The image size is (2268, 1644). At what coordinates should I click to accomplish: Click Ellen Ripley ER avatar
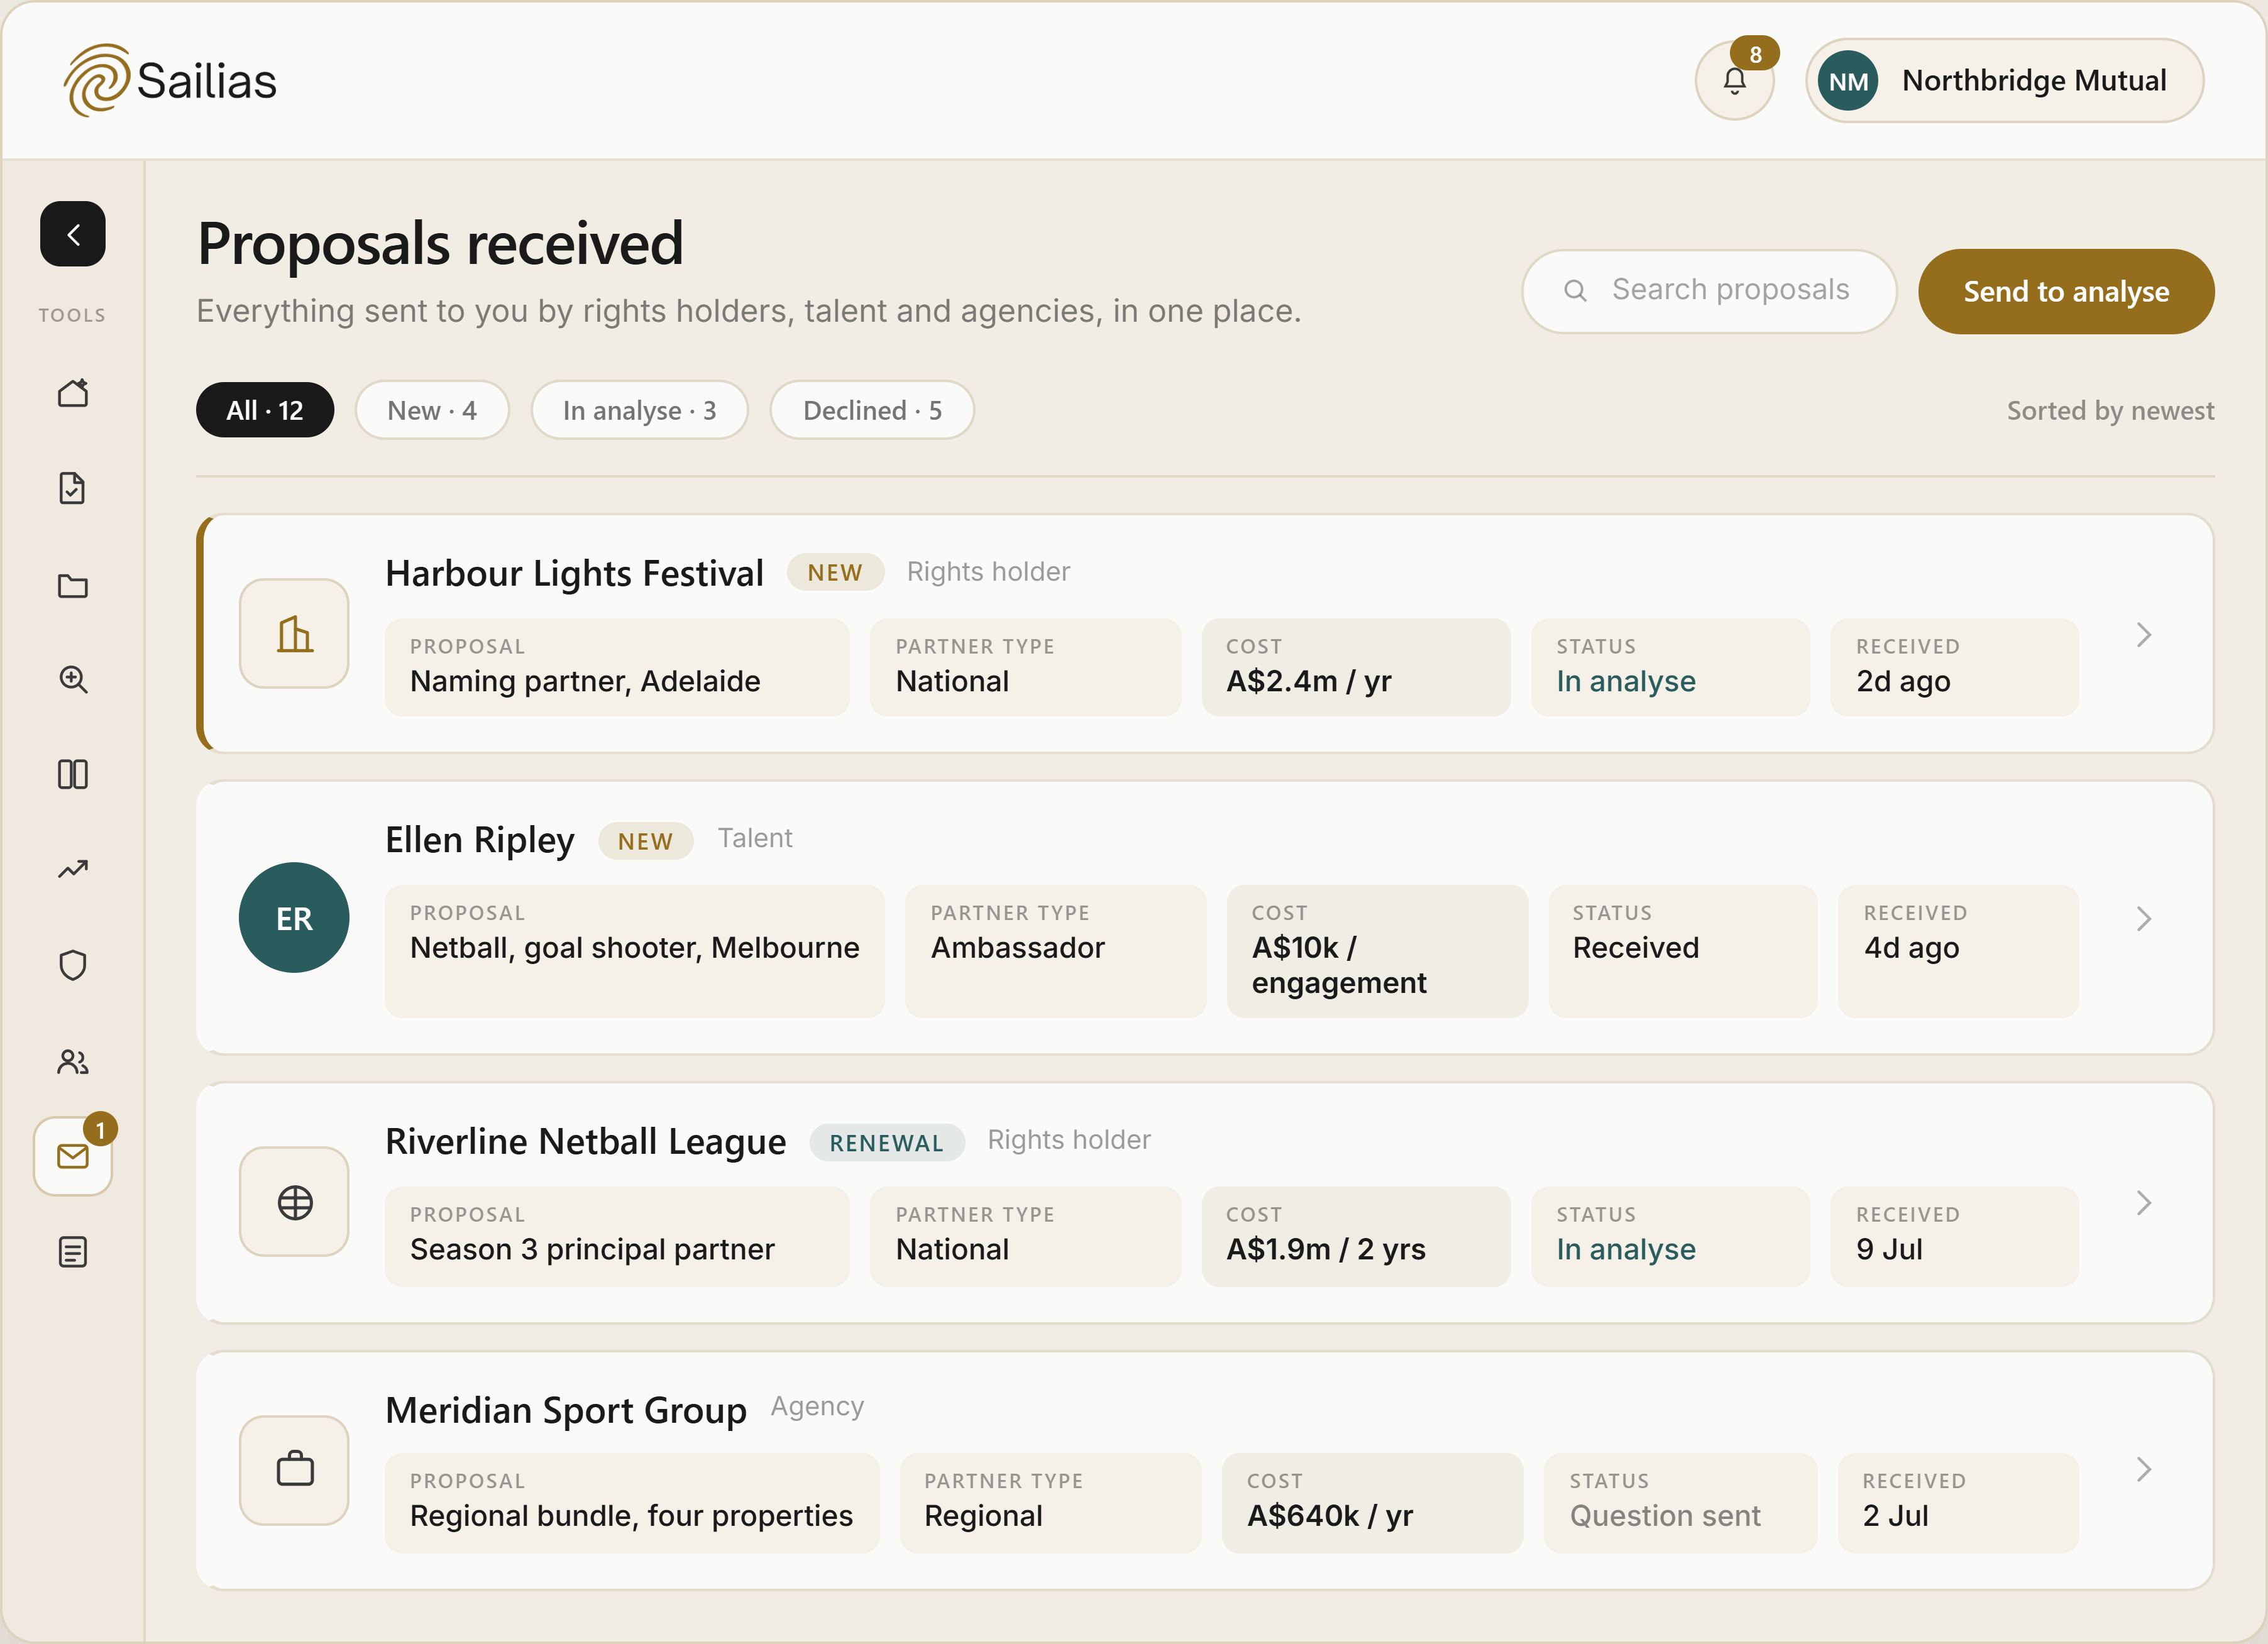coord(294,918)
